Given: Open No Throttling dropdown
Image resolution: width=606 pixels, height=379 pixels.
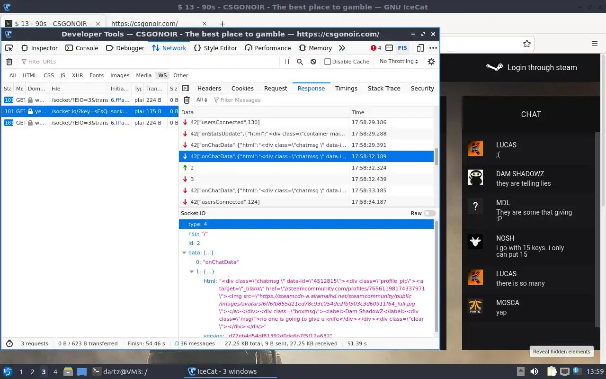Looking at the screenshot, I should coord(399,62).
